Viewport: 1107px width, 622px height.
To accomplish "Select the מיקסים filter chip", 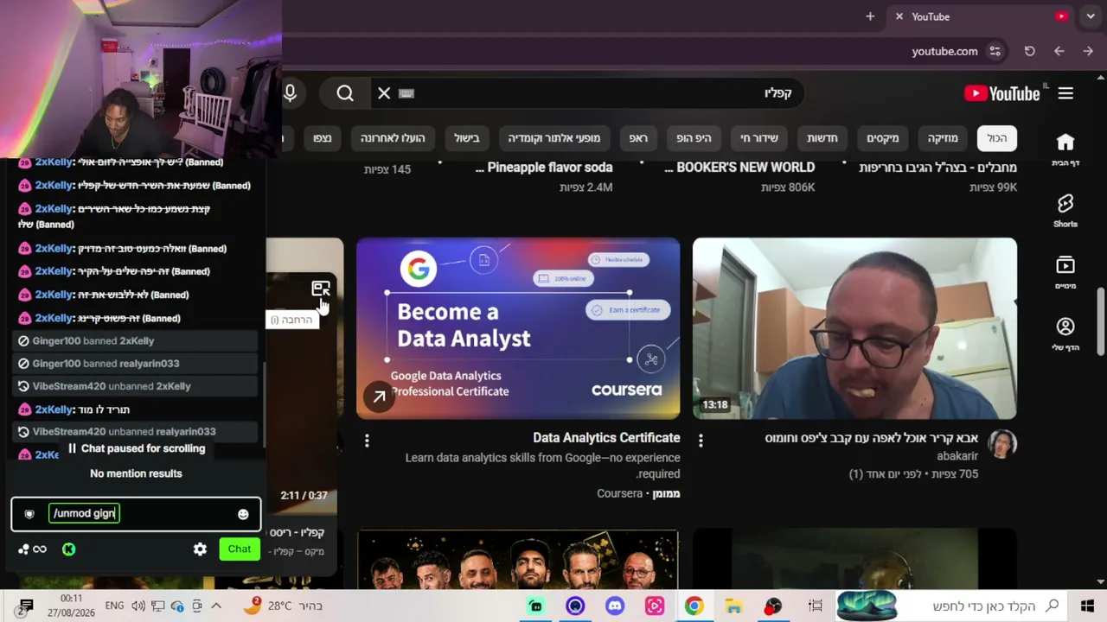I will coord(883,138).
